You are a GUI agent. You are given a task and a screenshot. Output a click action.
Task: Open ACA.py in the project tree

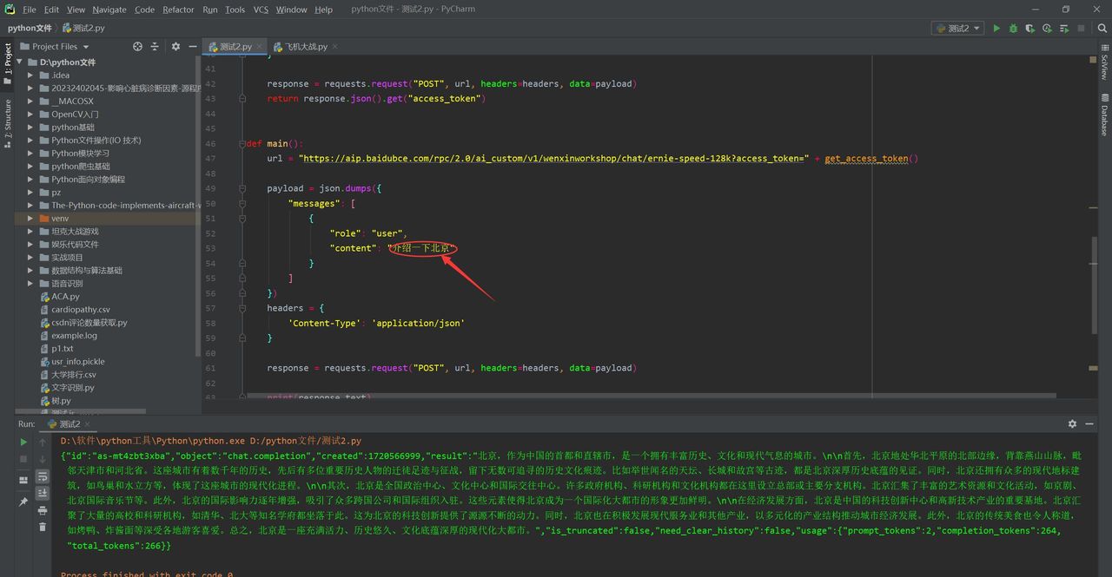pos(65,297)
